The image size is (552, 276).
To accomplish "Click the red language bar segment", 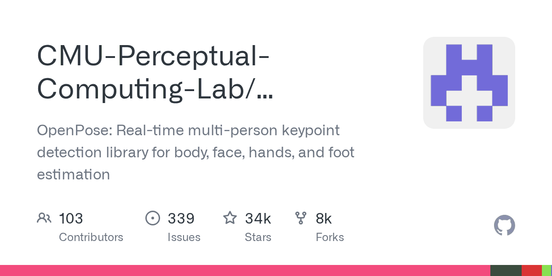I will pos(531,270).
